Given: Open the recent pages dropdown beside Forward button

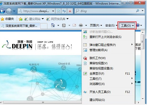Looking at the screenshot, I should pos(14,11).
